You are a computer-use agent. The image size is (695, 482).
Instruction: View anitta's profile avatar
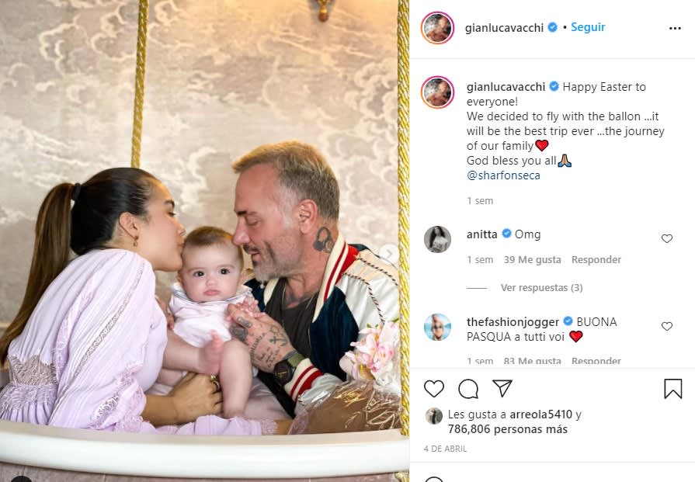(437, 239)
